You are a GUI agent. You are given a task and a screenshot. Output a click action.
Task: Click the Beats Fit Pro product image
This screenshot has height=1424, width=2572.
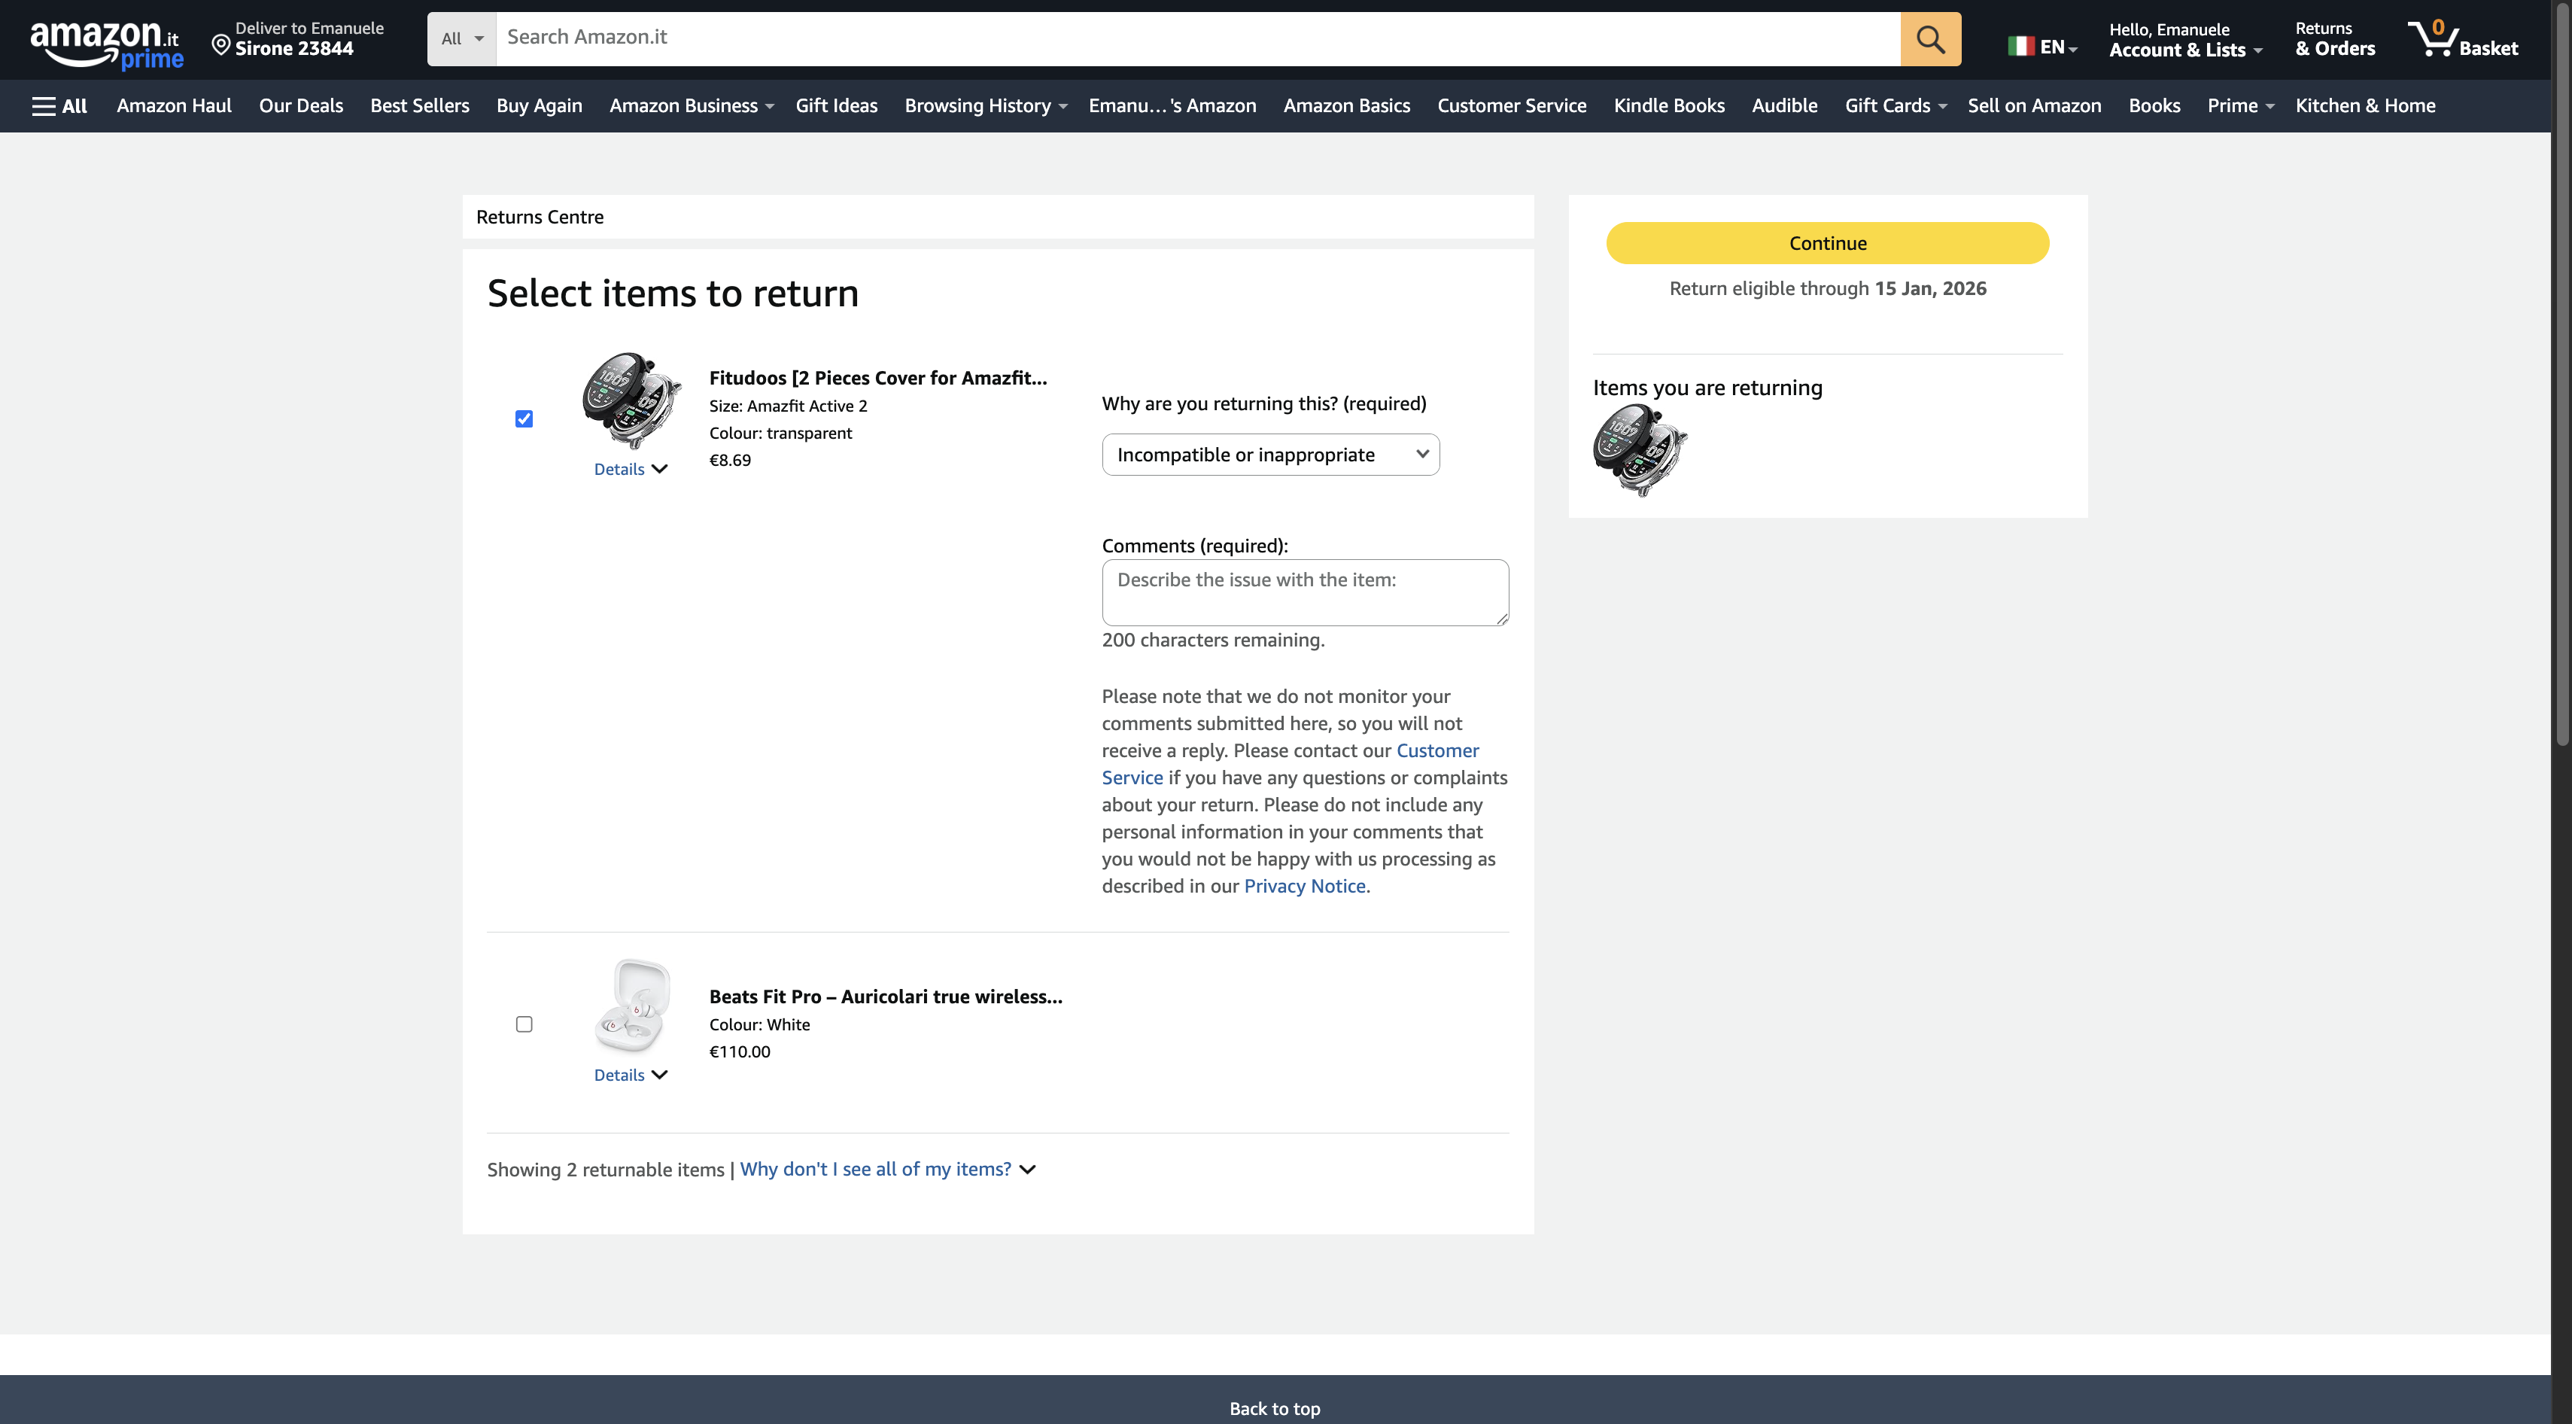coord(632,1005)
